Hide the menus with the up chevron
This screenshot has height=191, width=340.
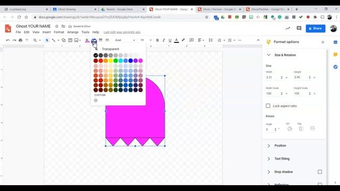click(x=258, y=40)
